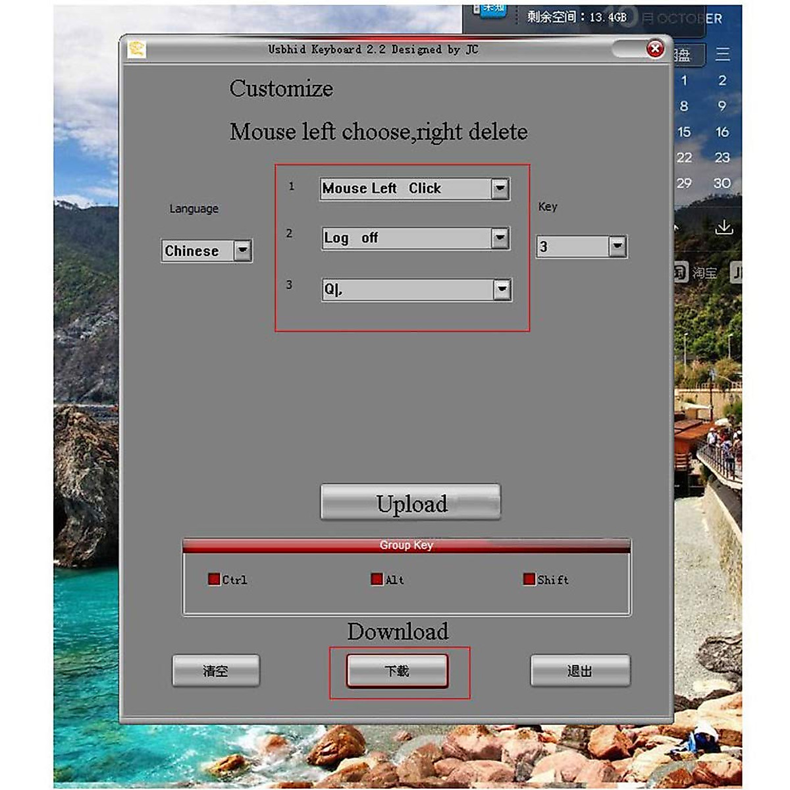Open the Log off action dropdown
Screen dimensions: 790x790
click(500, 238)
